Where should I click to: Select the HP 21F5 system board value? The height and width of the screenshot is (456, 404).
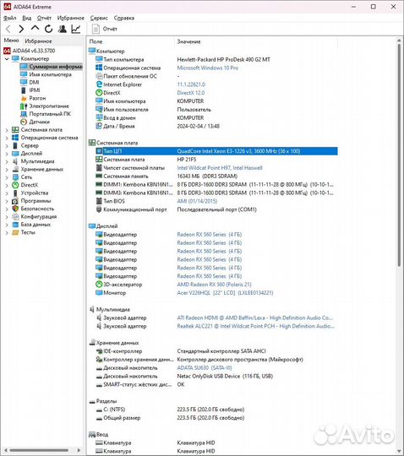click(187, 160)
